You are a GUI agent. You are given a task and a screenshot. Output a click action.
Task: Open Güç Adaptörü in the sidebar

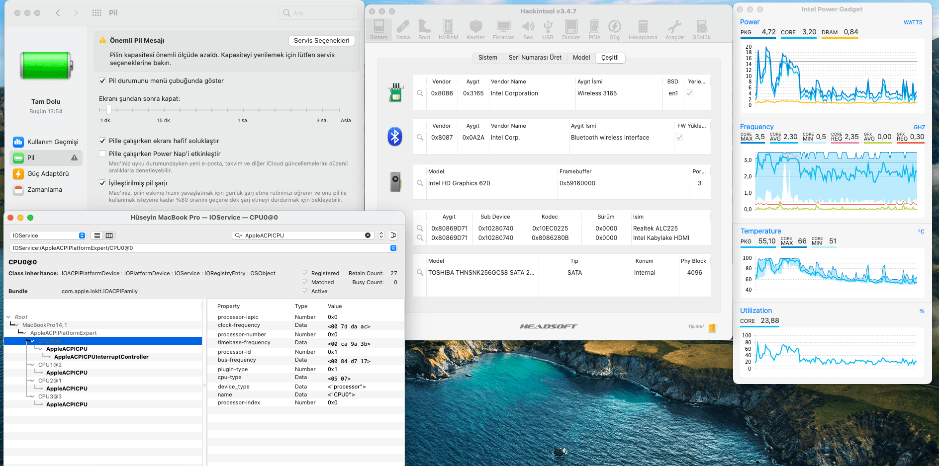point(48,174)
